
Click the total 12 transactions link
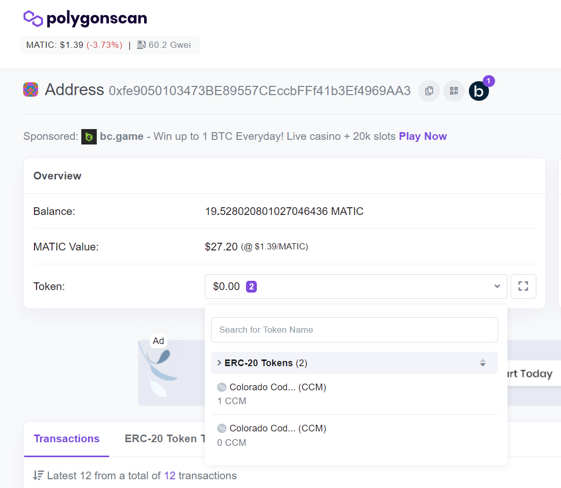(x=170, y=476)
